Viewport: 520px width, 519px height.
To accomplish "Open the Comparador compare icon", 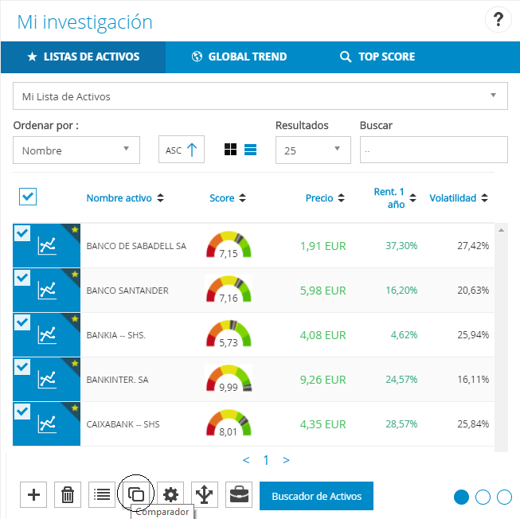I will (136, 495).
